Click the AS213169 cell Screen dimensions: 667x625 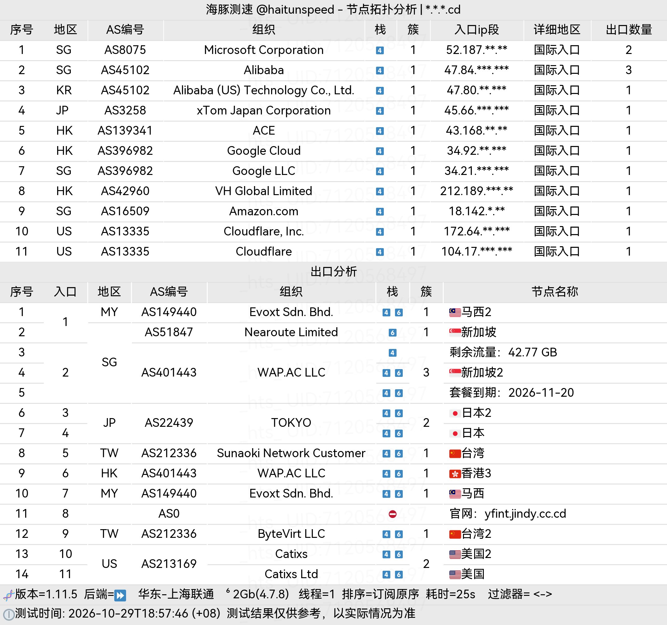[x=169, y=564]
